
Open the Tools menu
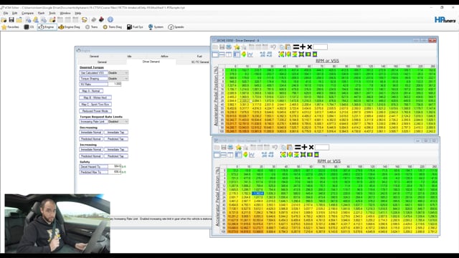pos(52,13)
